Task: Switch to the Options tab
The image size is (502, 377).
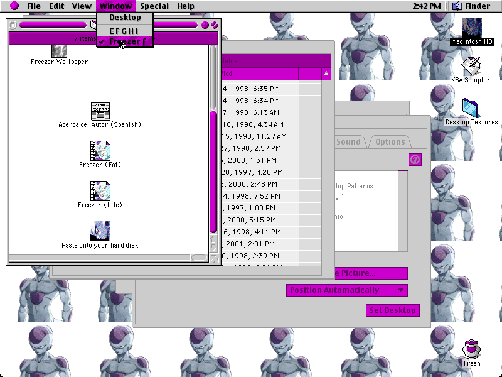Action: [390, 142]
